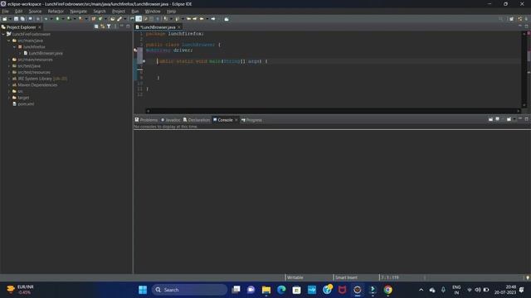Switch to the Declaration tab
The image size is (531, 298).
[x=197, y=120]
